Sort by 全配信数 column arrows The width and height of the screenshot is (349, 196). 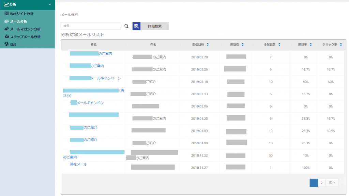click(279, 45)
